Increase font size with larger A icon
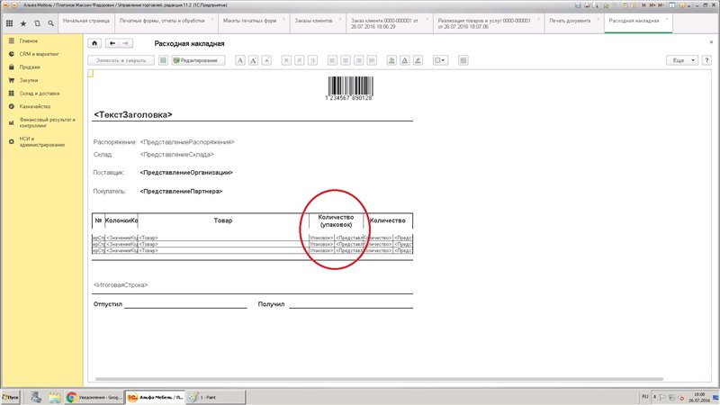 (255, 60)
